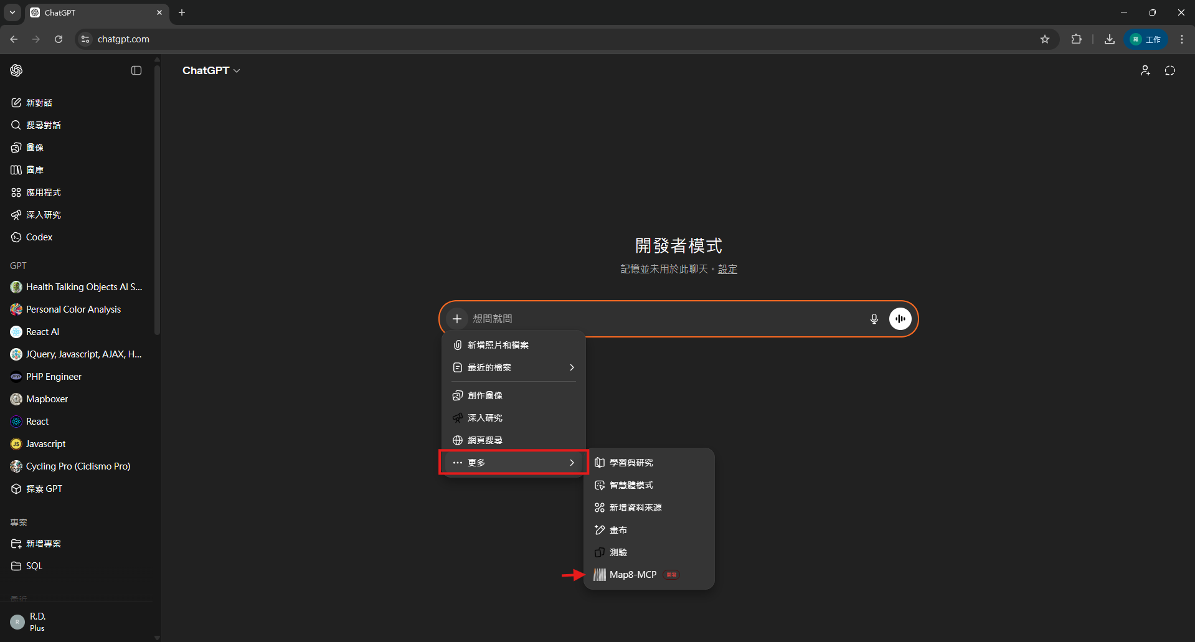Open the SQL project folder
Image resolution: width=1195 pixels, height=642 pixels.
[x=76, y=566]
